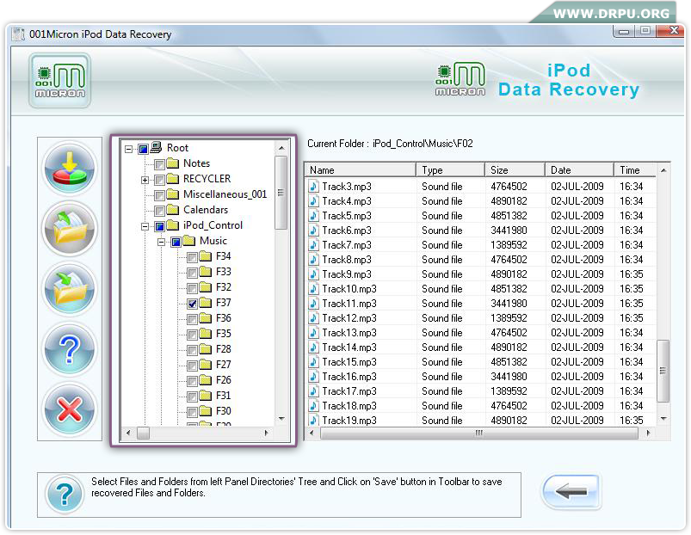Select the F26 folder label

[x=224, y=380]
